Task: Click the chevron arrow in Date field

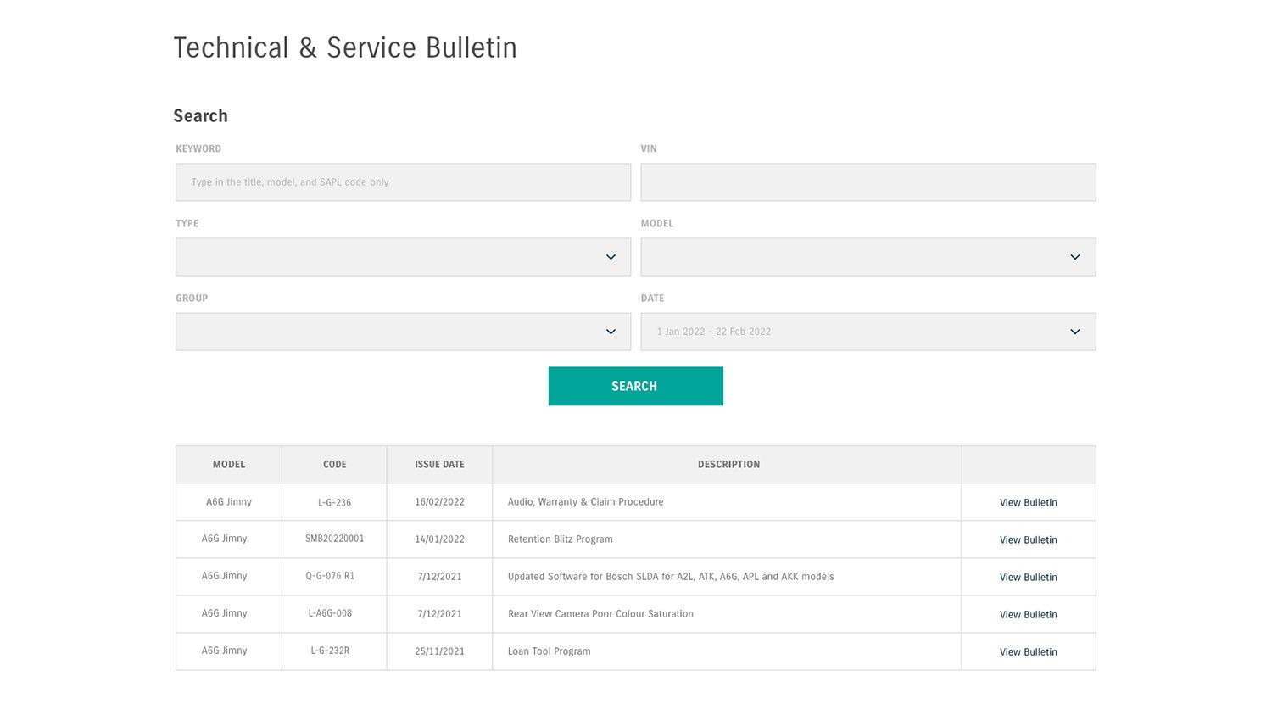Action: pyautogui.click(x=1074, y=332)
